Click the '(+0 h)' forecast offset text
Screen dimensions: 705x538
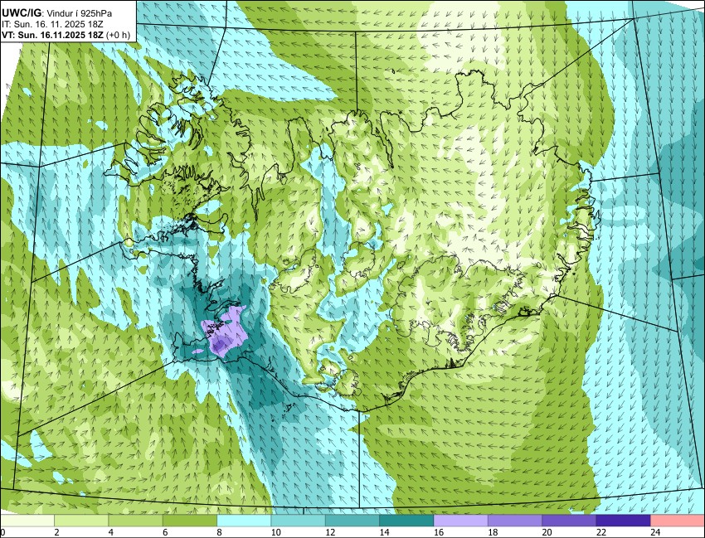click(x=119, y=35)
